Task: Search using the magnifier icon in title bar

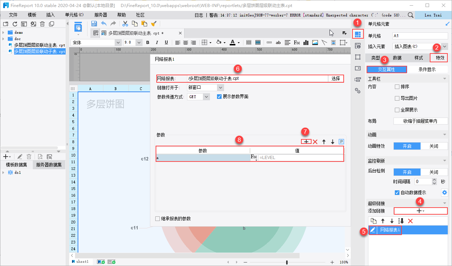Action: pos(411,15)
